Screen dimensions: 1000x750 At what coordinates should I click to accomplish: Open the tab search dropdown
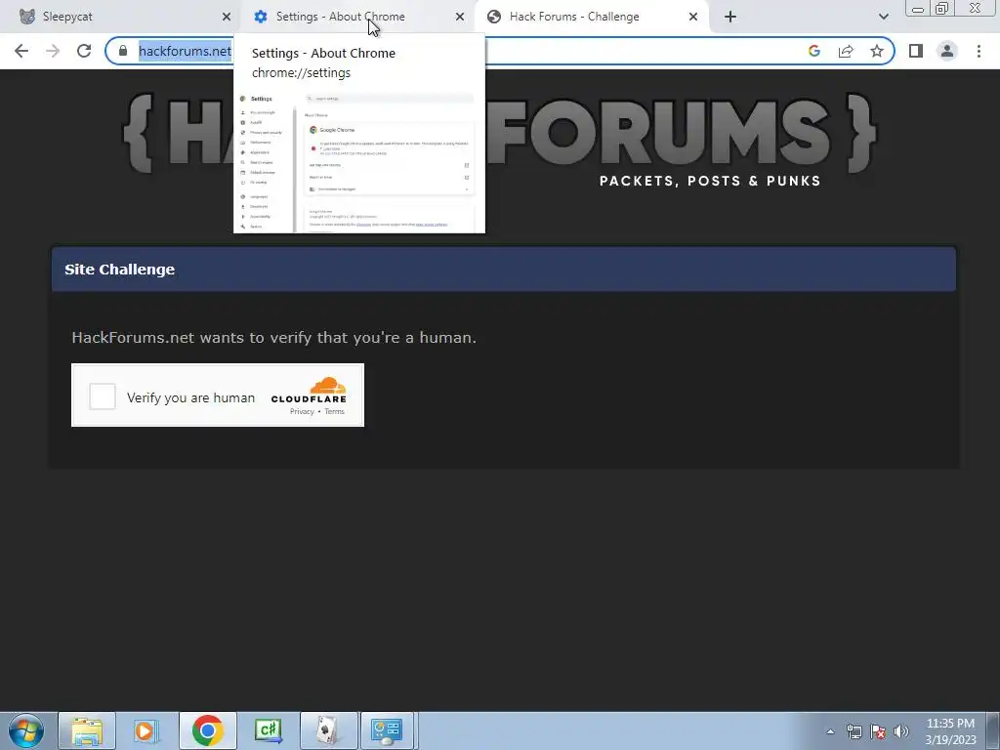[883, 17]
